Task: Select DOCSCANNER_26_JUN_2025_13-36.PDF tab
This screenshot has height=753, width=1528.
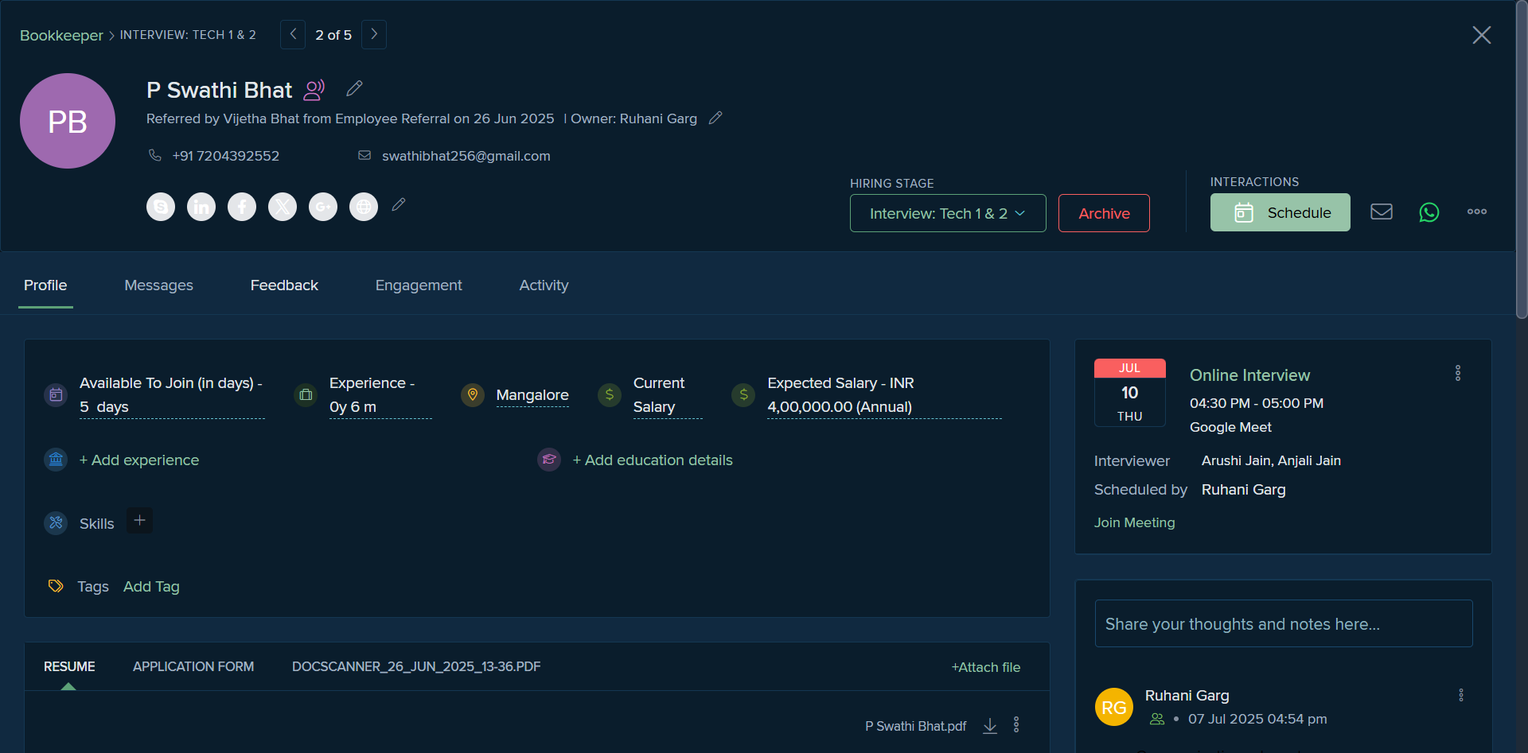Action: tap(416, 666)
